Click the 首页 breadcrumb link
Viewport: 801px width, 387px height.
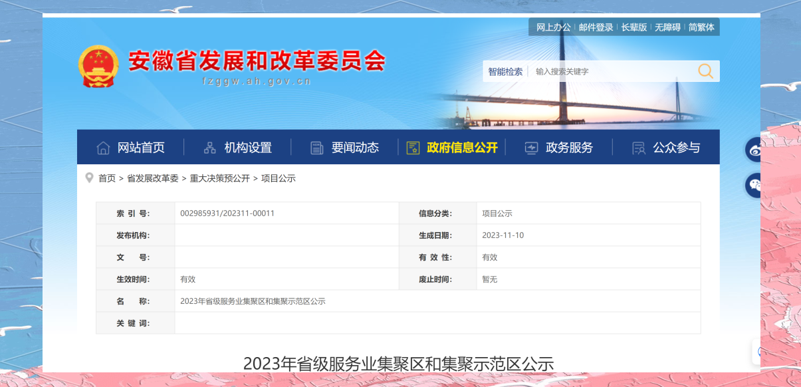pyautogui.click(x=107, y=178)
